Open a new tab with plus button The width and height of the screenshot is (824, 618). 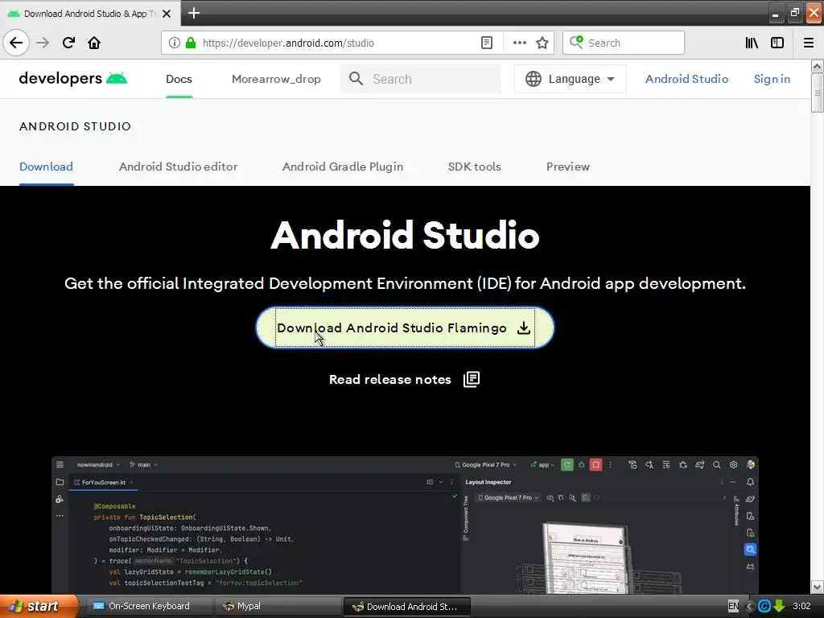[x=194, y=13]
